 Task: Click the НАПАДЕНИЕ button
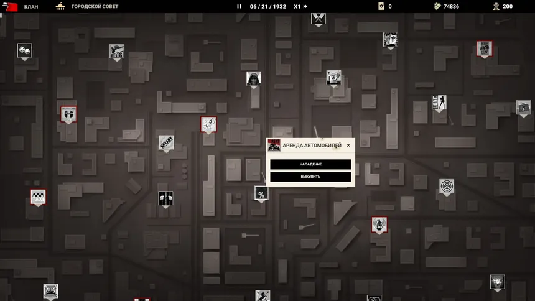310,164
